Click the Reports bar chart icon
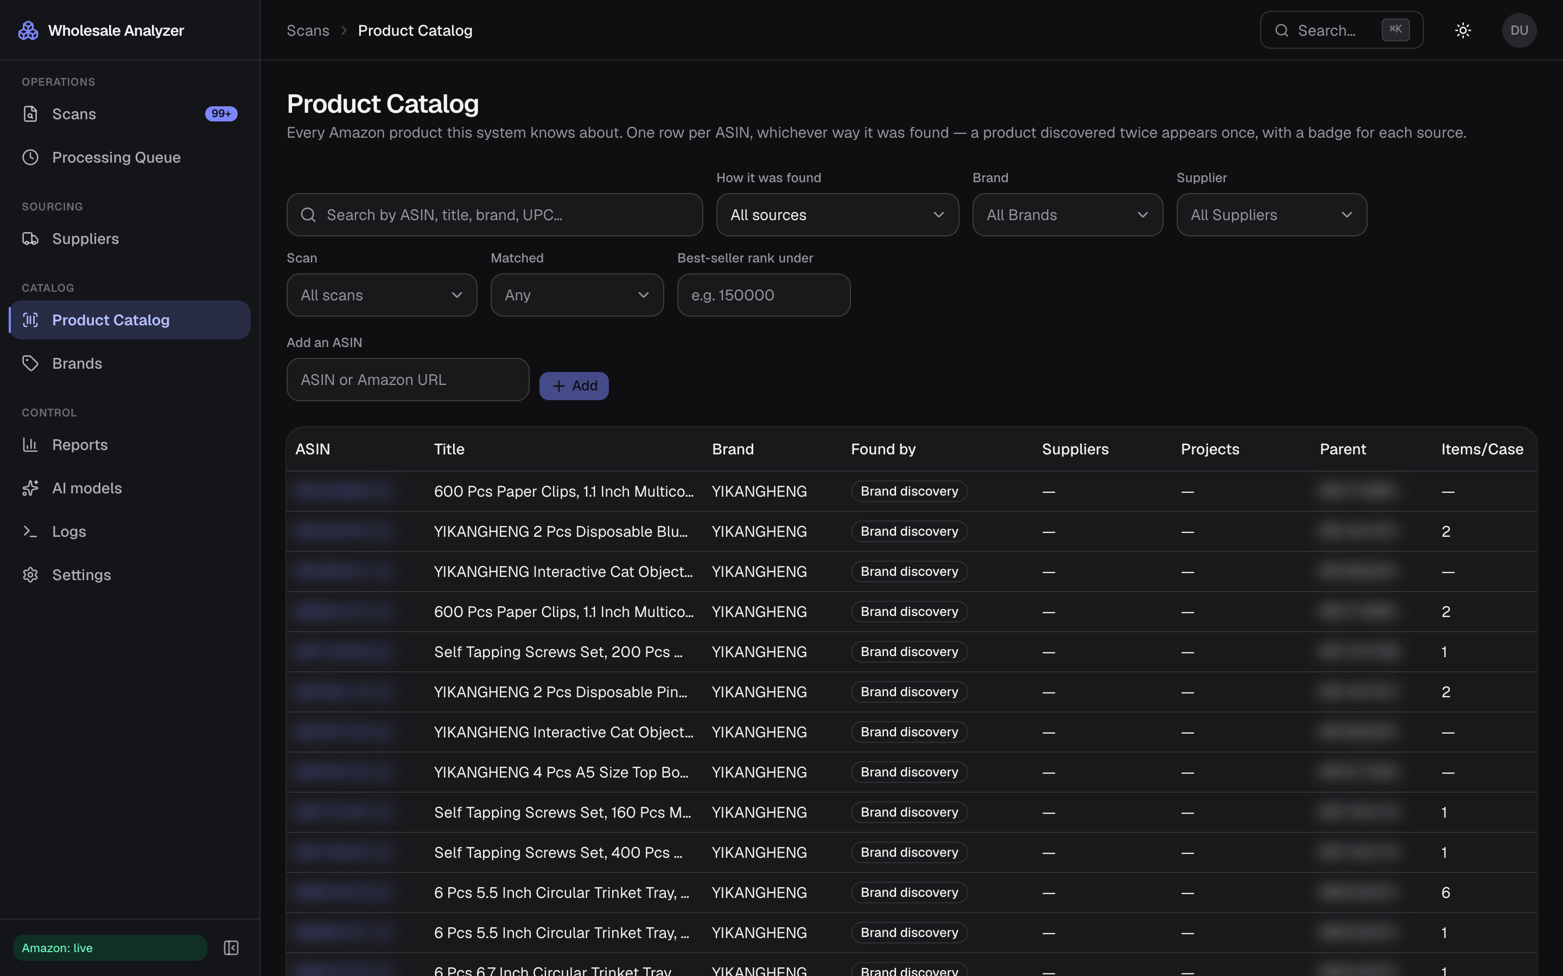The image size is (1563, 976). click(x=30, y=445)
